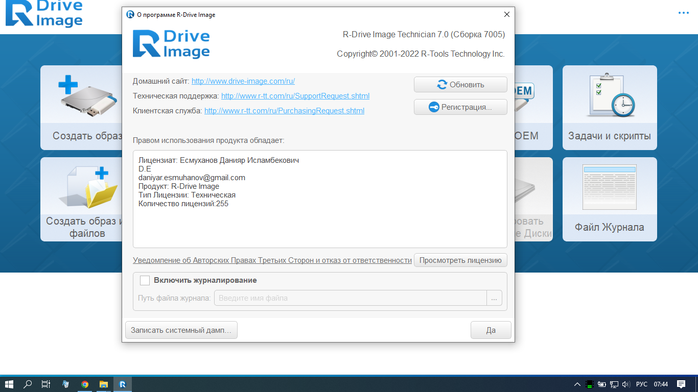Click the Лицензиат: Есмуханов Данияр line
Image resolution: width=698 pixels, height=392 pixels.
(219, 160)
